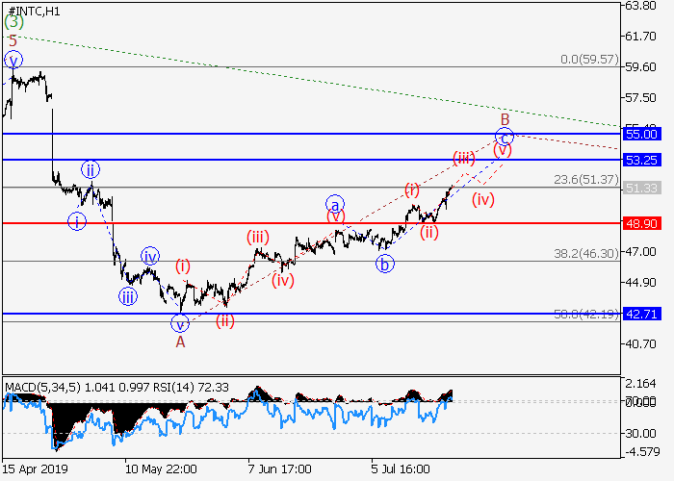The image size is (674, 481).
Task: Click the 15 Apr 2019 date label
Action: click(x=36, y=468)
